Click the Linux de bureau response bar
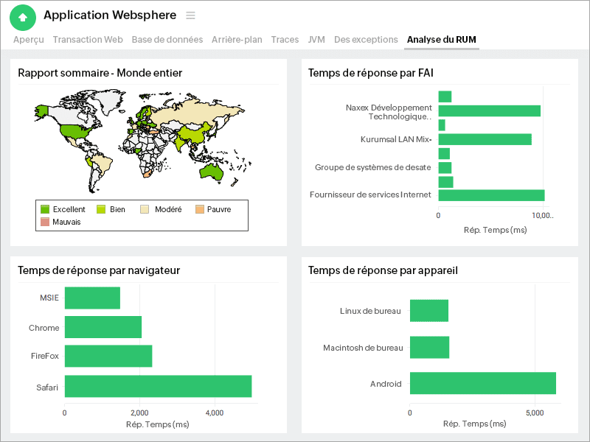590x442 pixels. pyautogui.click(x=429, y=311)
